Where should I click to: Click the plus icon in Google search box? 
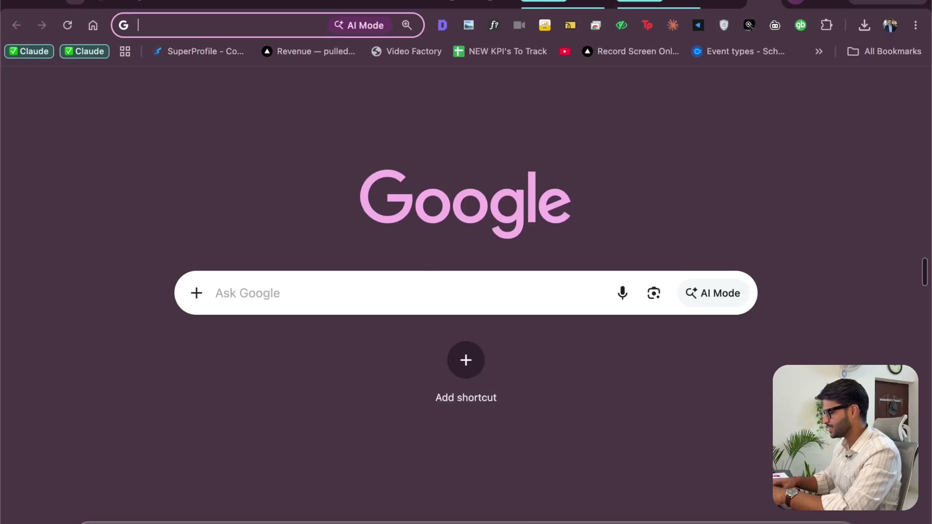click(197, 293)
